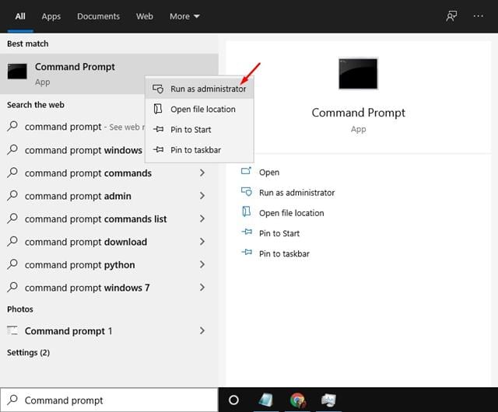Click search icon beside 'command prompt download'
The height and width of the screenshot is (412, 498).
[12, 241]
